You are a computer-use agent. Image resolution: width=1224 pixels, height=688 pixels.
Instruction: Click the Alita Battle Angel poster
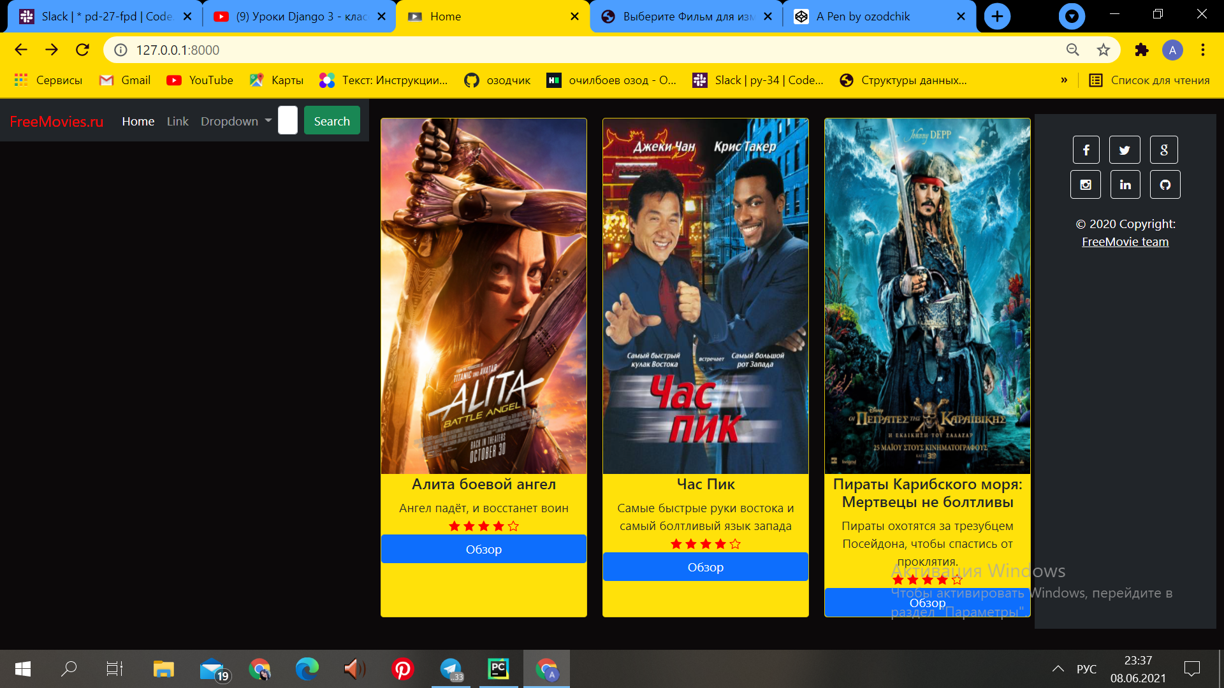(484, 296)
